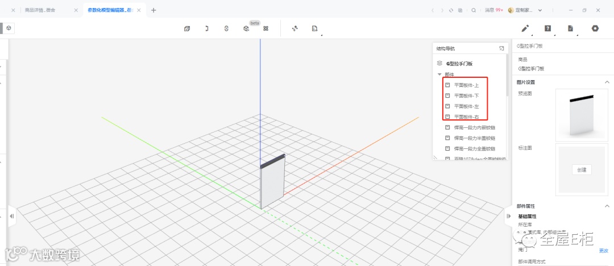The width and height of the screenshot is (614, 266).
Task: Switch to the 商品详情 tab
Action: (x=40, y=10)
